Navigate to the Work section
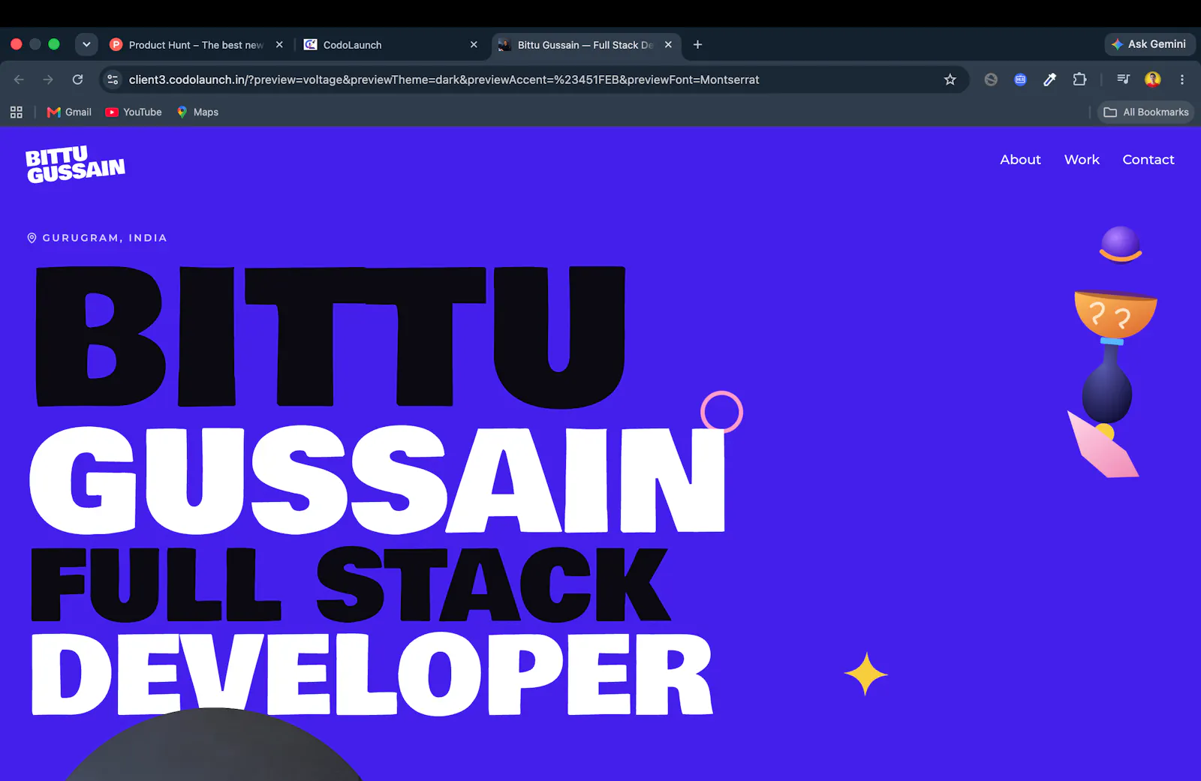The width and height of the screenshot is (1201, 781). point(1082,160)
